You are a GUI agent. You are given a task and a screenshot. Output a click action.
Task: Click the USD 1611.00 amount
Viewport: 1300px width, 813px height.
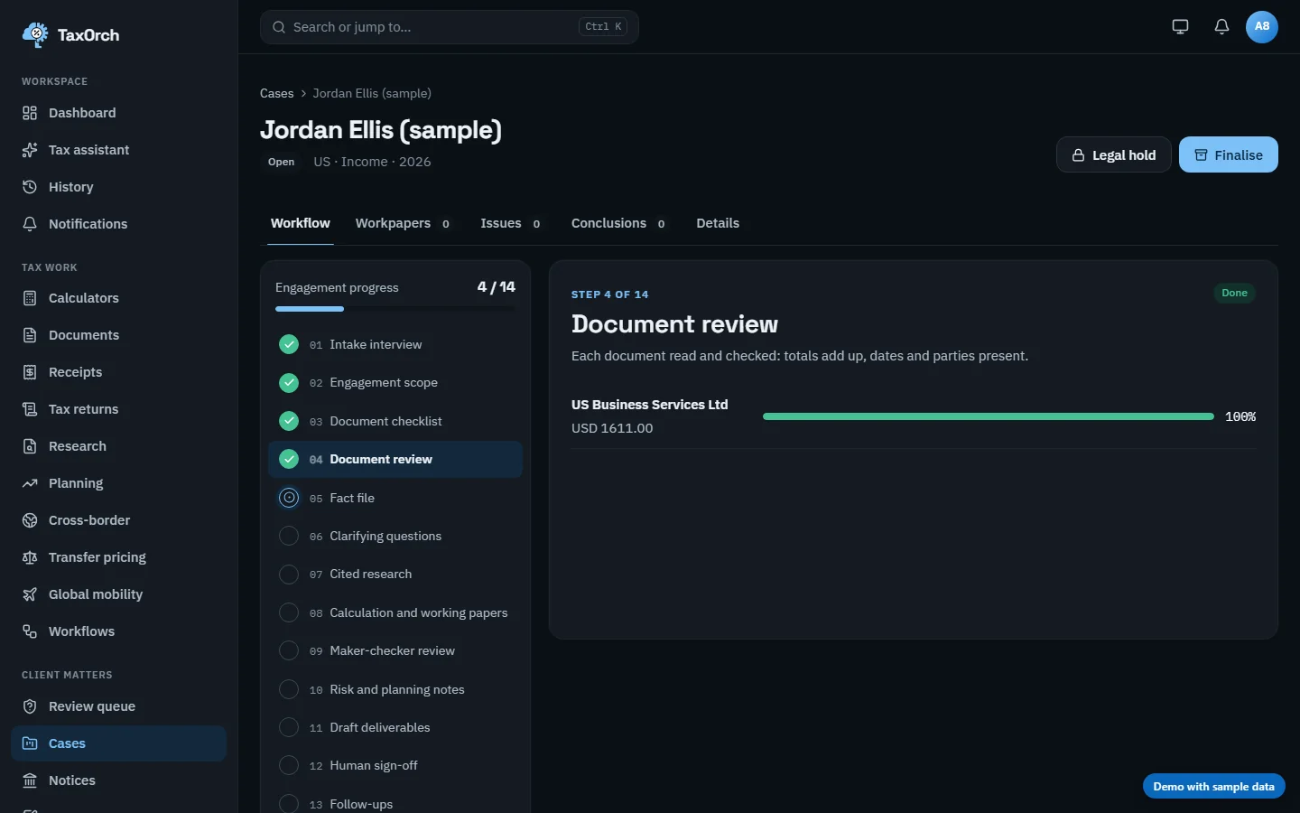pos(612,428)
